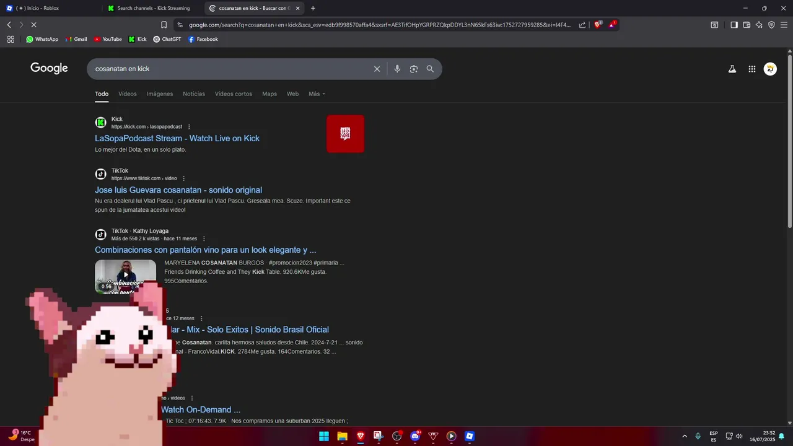Select the Imágenes search filter
This screenshot has height=446, width=793.
[160, 94]
